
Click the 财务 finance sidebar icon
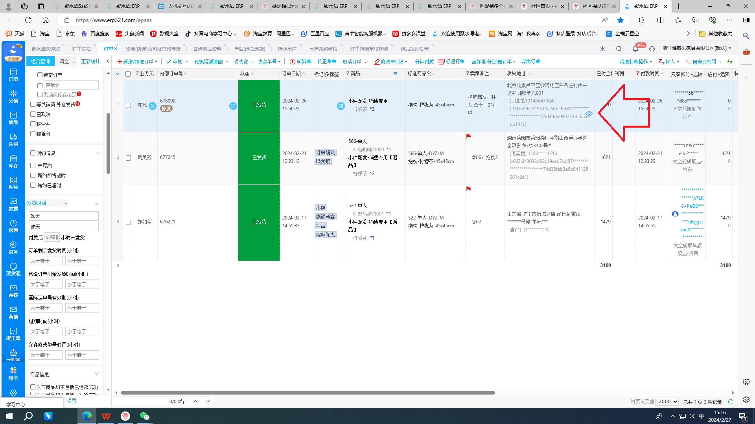[13, 247]
